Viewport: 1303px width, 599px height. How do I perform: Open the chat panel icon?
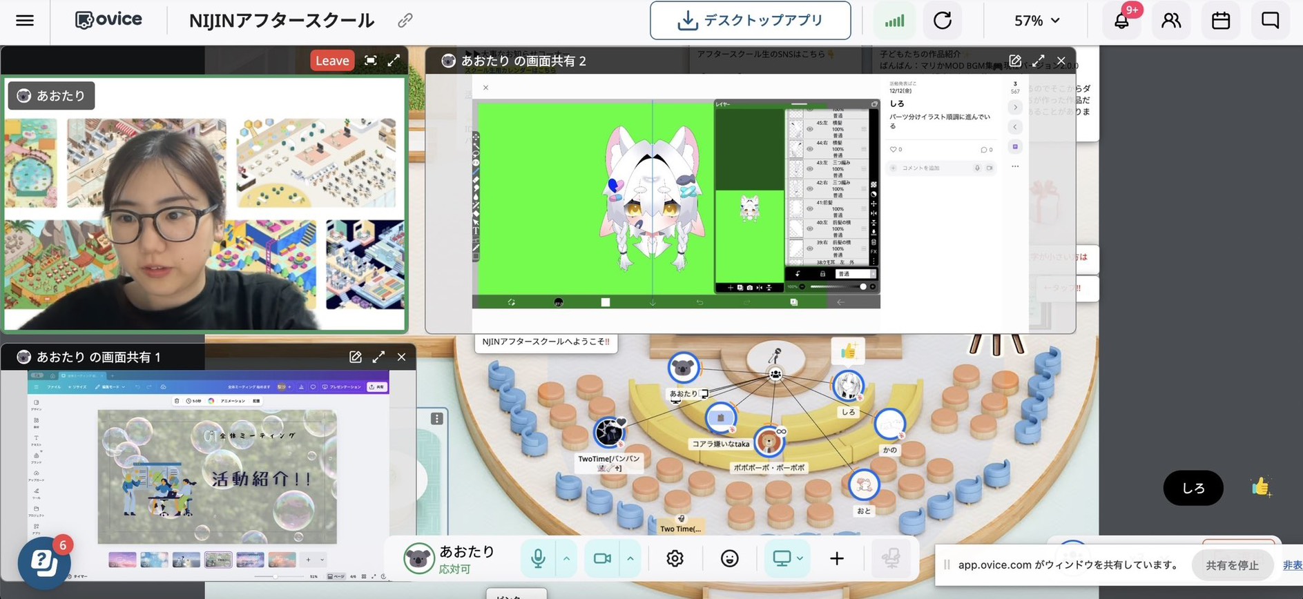coord(1270,21)
